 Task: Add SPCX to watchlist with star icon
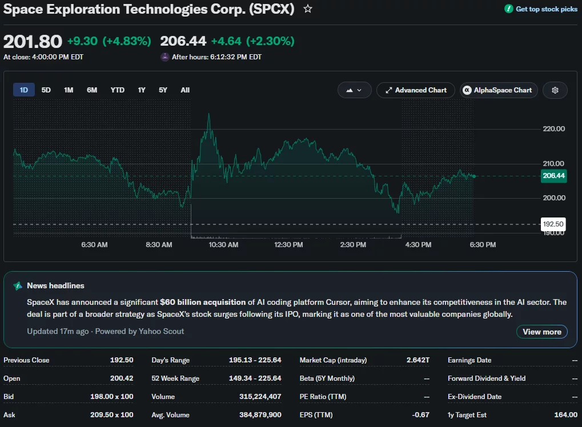tap(308, 9)
